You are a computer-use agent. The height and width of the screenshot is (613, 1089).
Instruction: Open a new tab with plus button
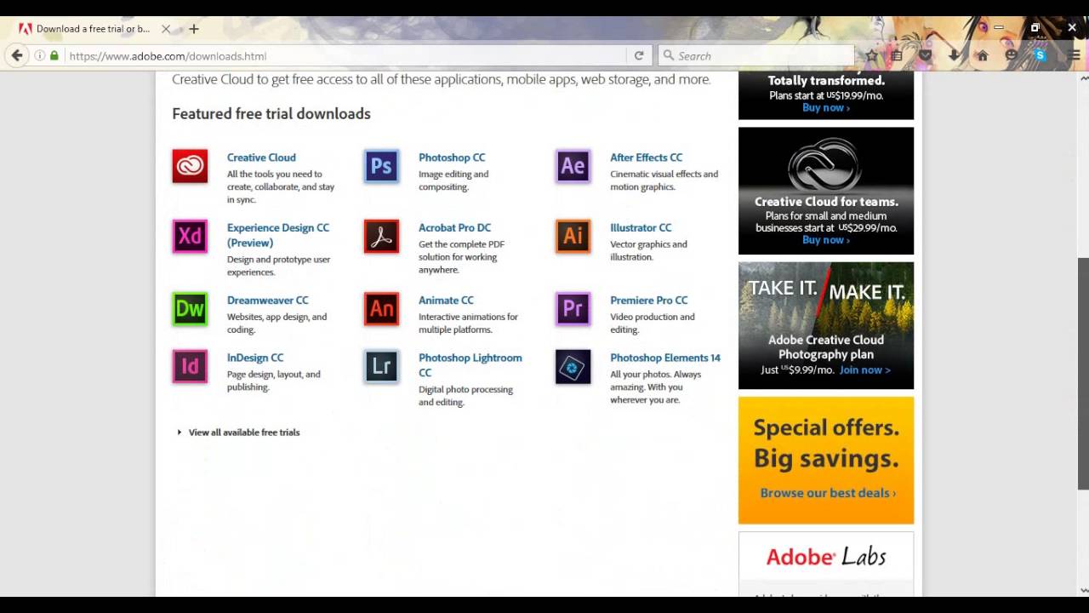click(x=194, y=29)
